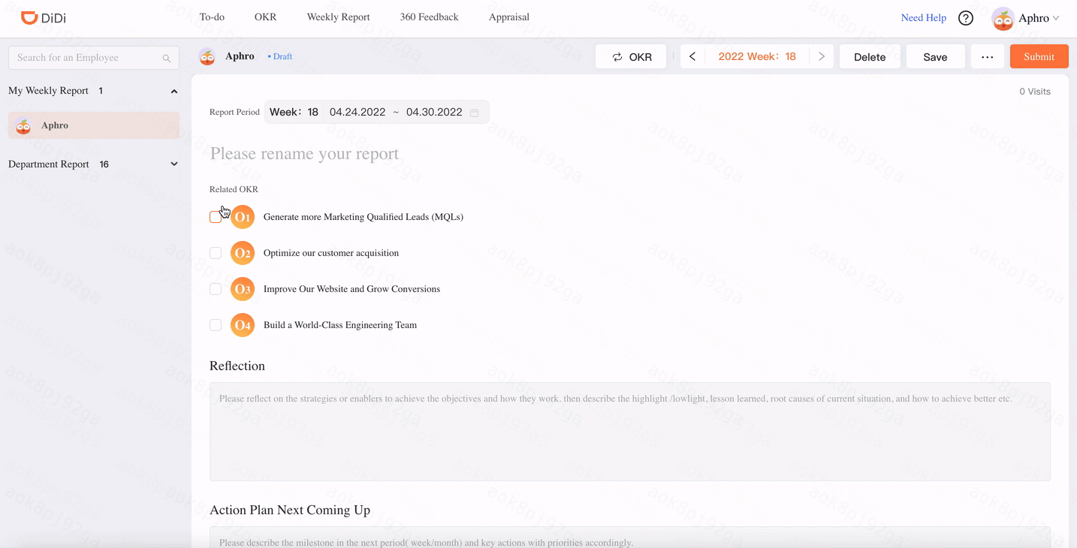
Task: Go to next week arrow
Action: (822, 56)
